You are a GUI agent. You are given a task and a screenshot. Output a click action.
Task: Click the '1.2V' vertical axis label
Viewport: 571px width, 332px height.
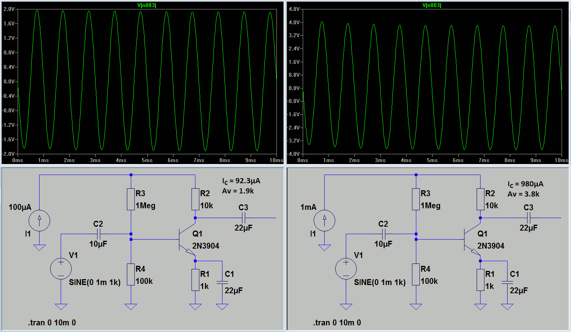coord(9,38)
